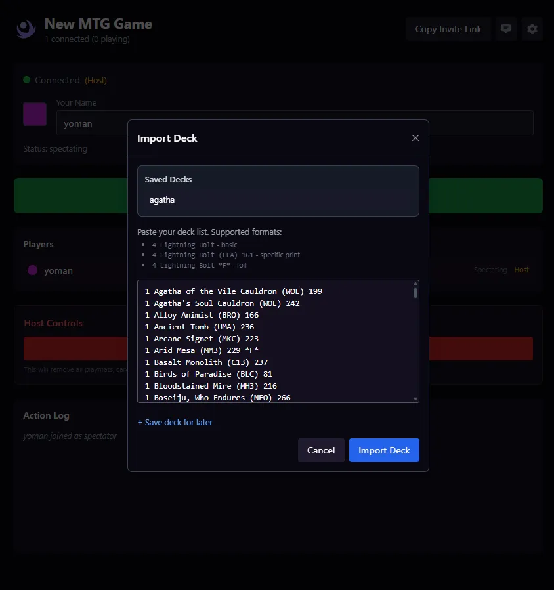Click the 'Host' label in Players row
Image resolution: width=554 pixels, height=590 pixels.
[x=521, y=270]
